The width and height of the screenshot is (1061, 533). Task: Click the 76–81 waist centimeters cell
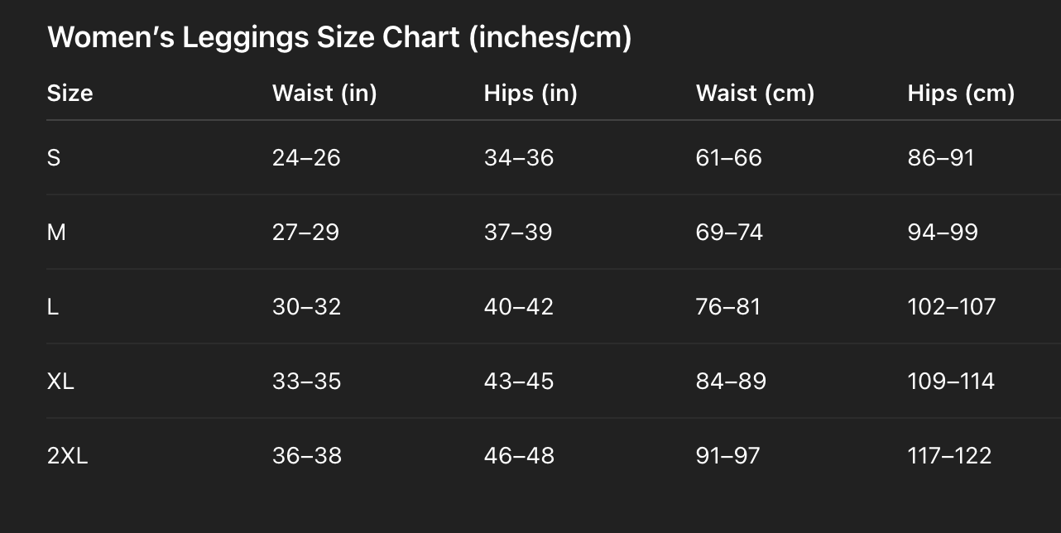pos(728,306)
